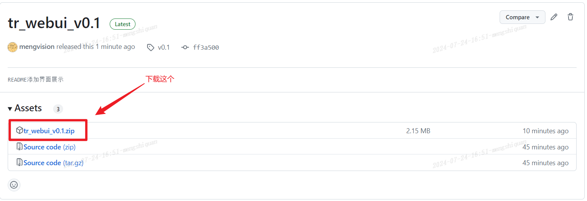Open the add reaction smiley button
The height and width of the screenshot is (201, 587).
click(x=14, y=185)
